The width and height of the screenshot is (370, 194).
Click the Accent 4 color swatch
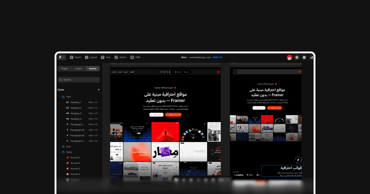pos(68,163)
